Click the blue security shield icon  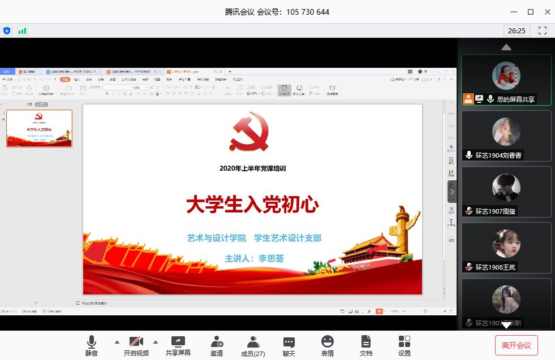click(7, 31)
